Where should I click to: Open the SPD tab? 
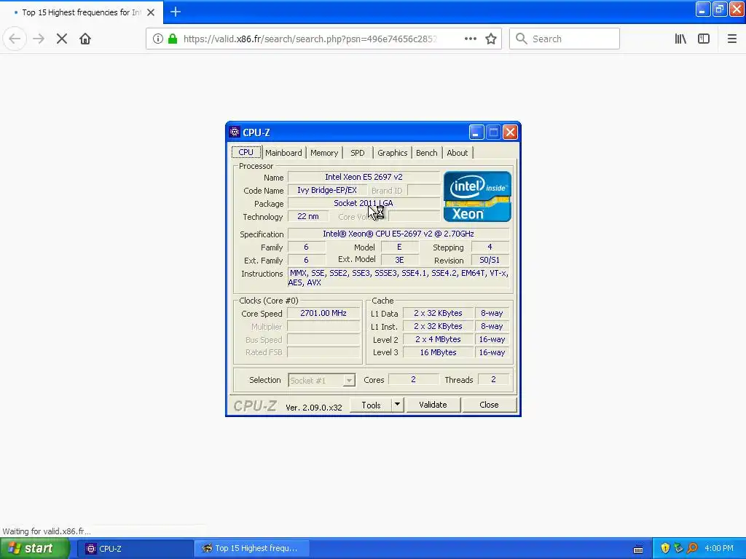click(x=357, y=153)
